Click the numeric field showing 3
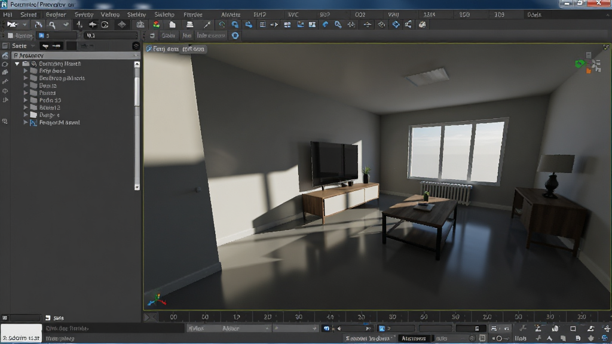Image resolution: width=612 pixels, height=344 pixels. (x=57, y=35)
